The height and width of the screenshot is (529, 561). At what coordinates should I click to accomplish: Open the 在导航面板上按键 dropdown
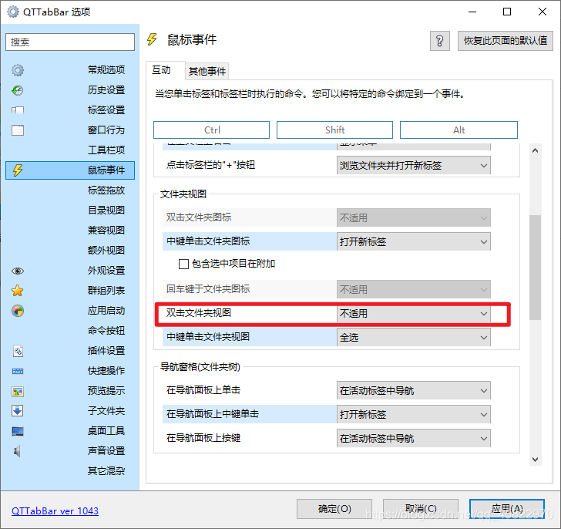(x=414, y=439)
